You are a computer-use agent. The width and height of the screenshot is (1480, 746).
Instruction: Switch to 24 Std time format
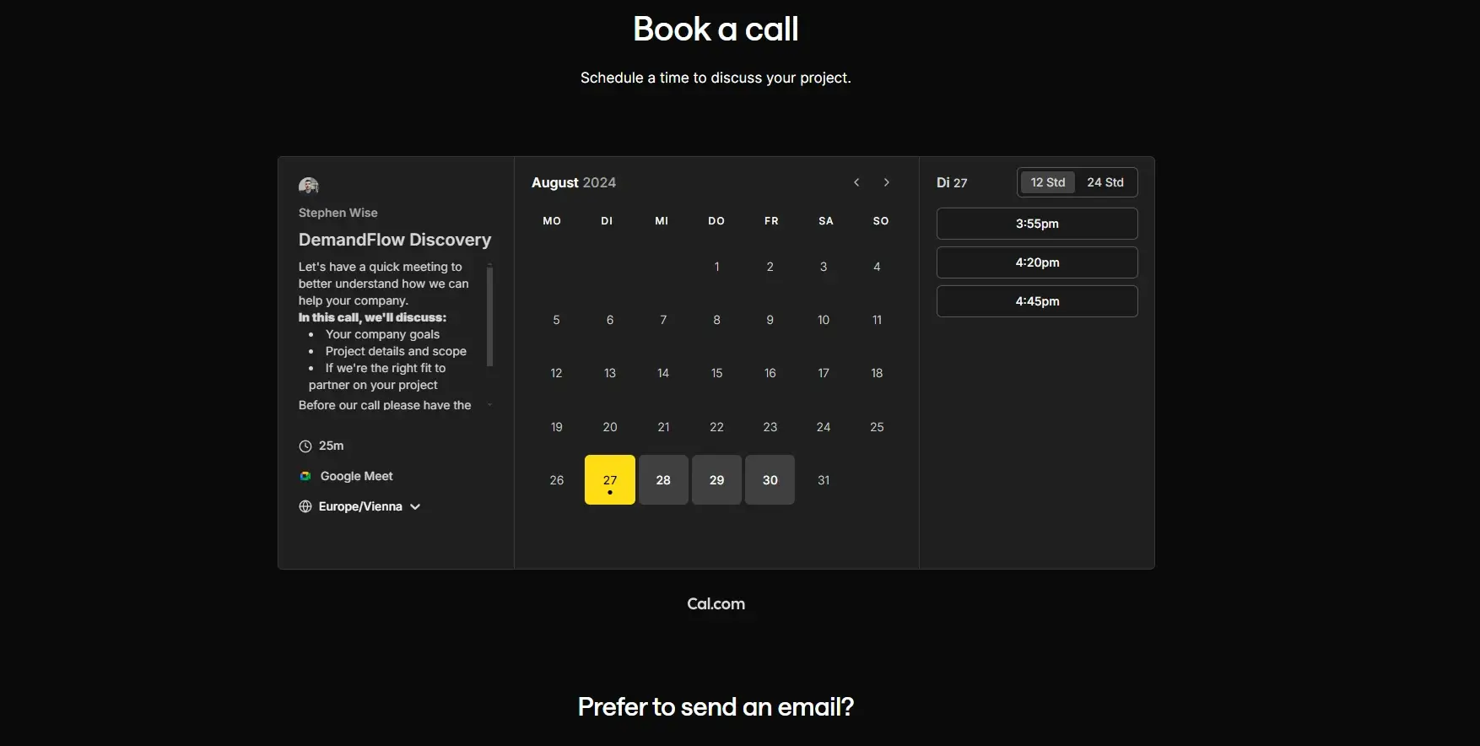point(1105,182)
